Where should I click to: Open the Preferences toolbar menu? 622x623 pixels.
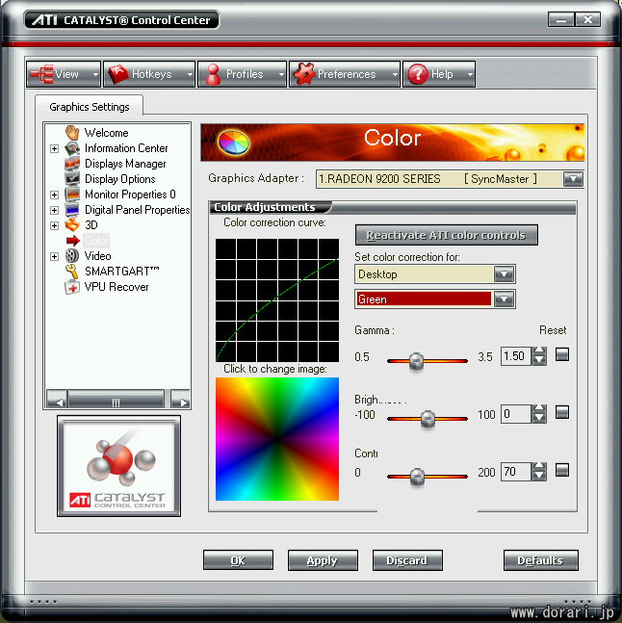click(x=345, y=74)
